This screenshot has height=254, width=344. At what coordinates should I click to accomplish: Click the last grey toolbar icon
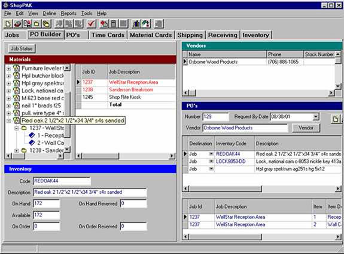(x=159, y=24)
